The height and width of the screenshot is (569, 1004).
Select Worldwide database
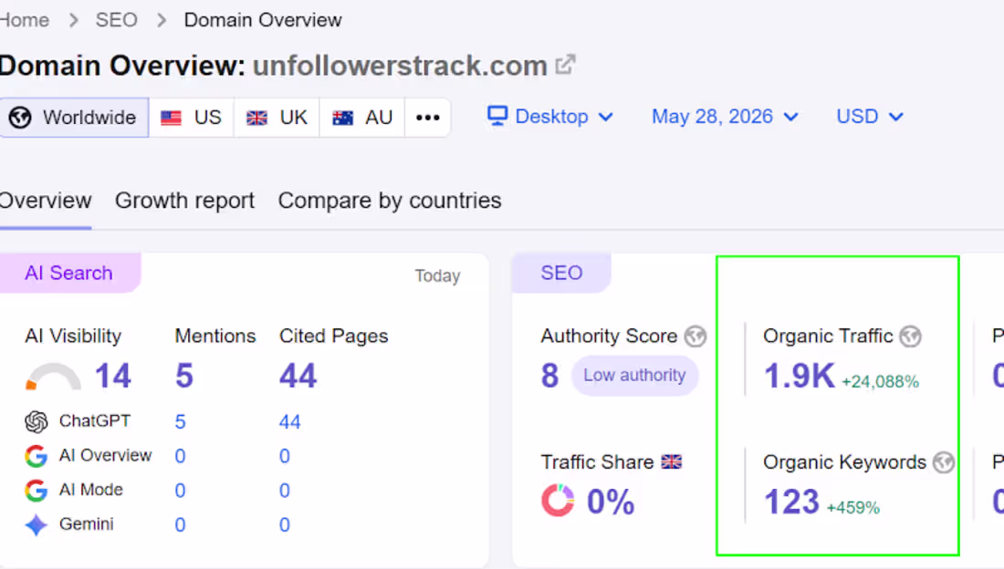pyautogui.click(x=74, y=118)
